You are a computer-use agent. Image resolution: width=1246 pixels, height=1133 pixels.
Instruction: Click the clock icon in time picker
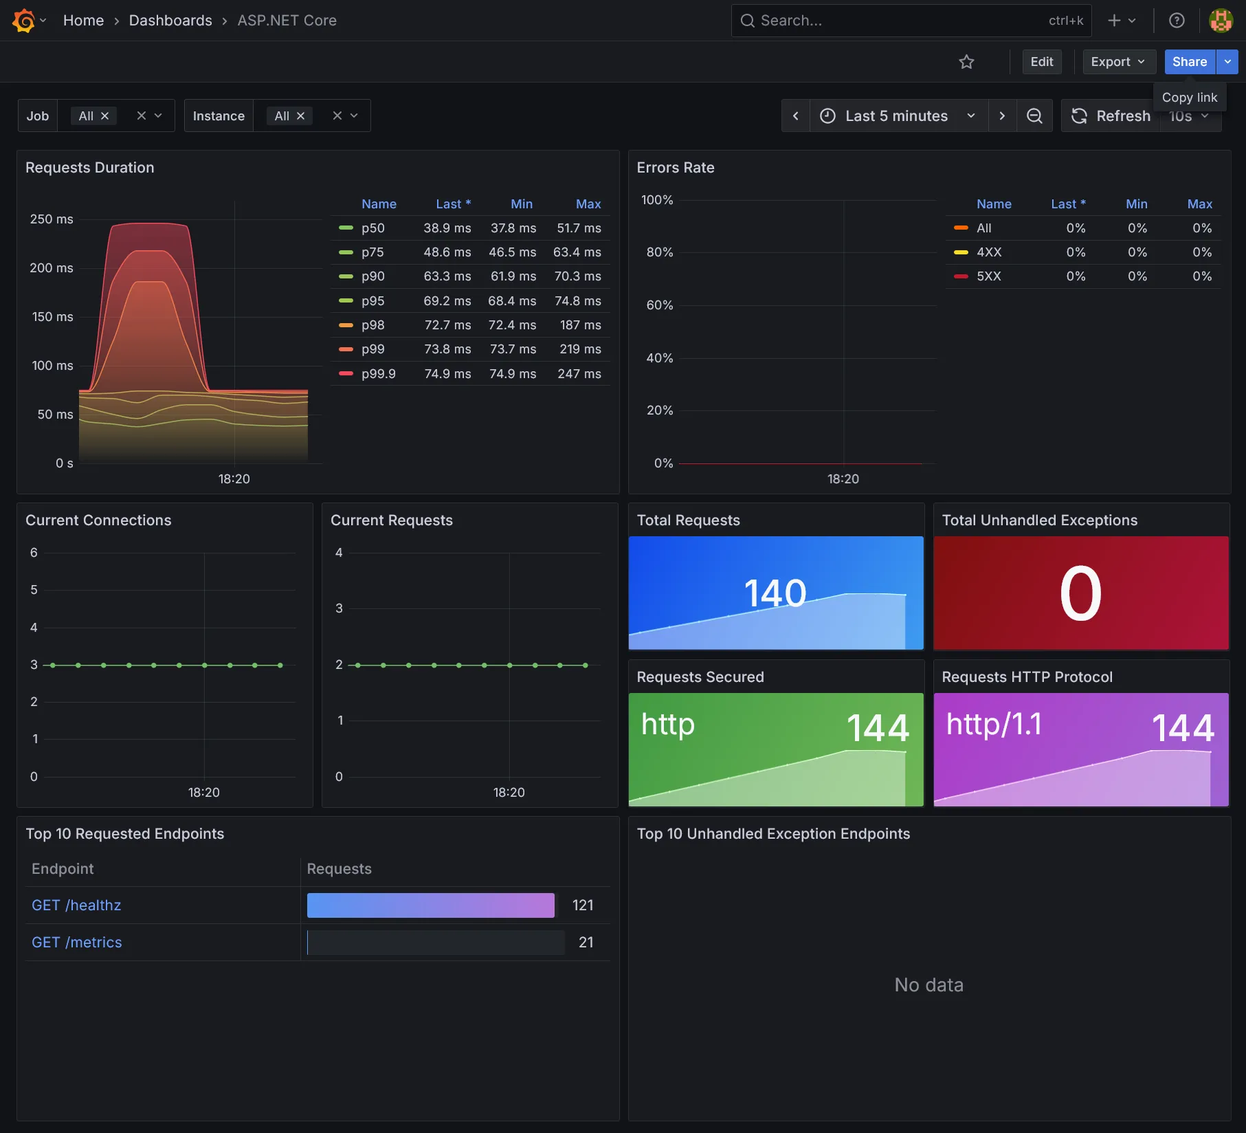pyautogui.click(x=827, y=115)
